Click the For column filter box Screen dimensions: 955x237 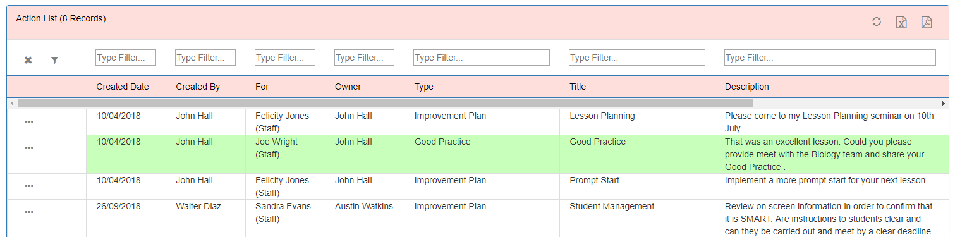(285, 58)
